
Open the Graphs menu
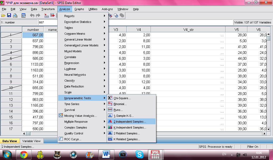point(79,9)
